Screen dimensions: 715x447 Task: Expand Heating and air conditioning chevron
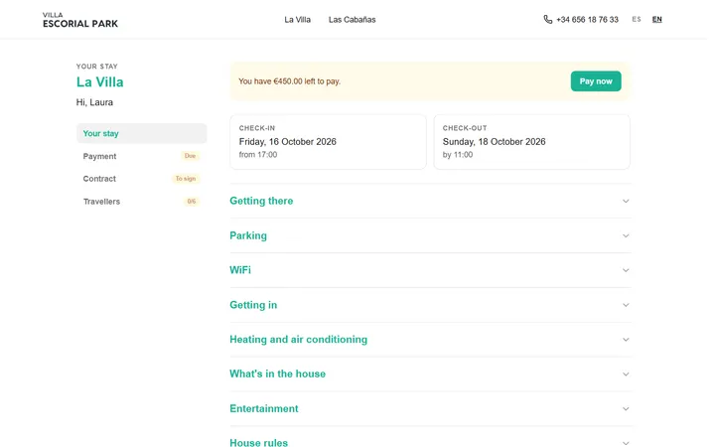point(626,340)
